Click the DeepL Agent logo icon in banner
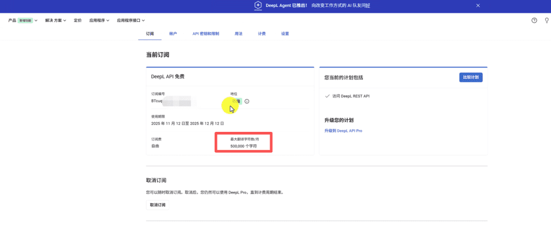Viewport: 551px width, 231px height. point(258,5)
